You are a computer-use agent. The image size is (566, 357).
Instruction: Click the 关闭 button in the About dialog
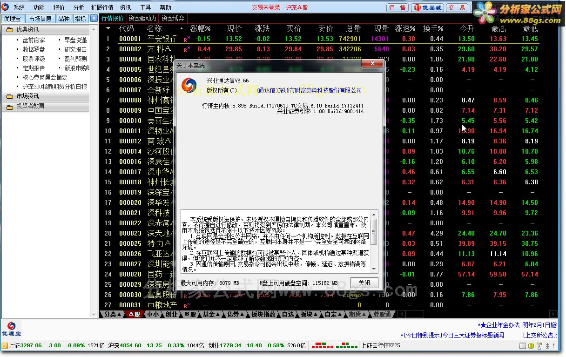(364, 283)
